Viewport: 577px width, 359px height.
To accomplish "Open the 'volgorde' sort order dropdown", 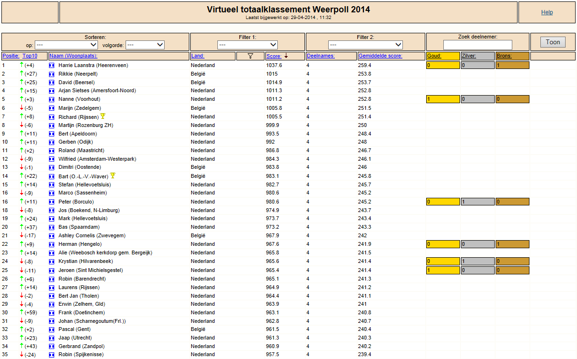I will (x=145, y=45).
